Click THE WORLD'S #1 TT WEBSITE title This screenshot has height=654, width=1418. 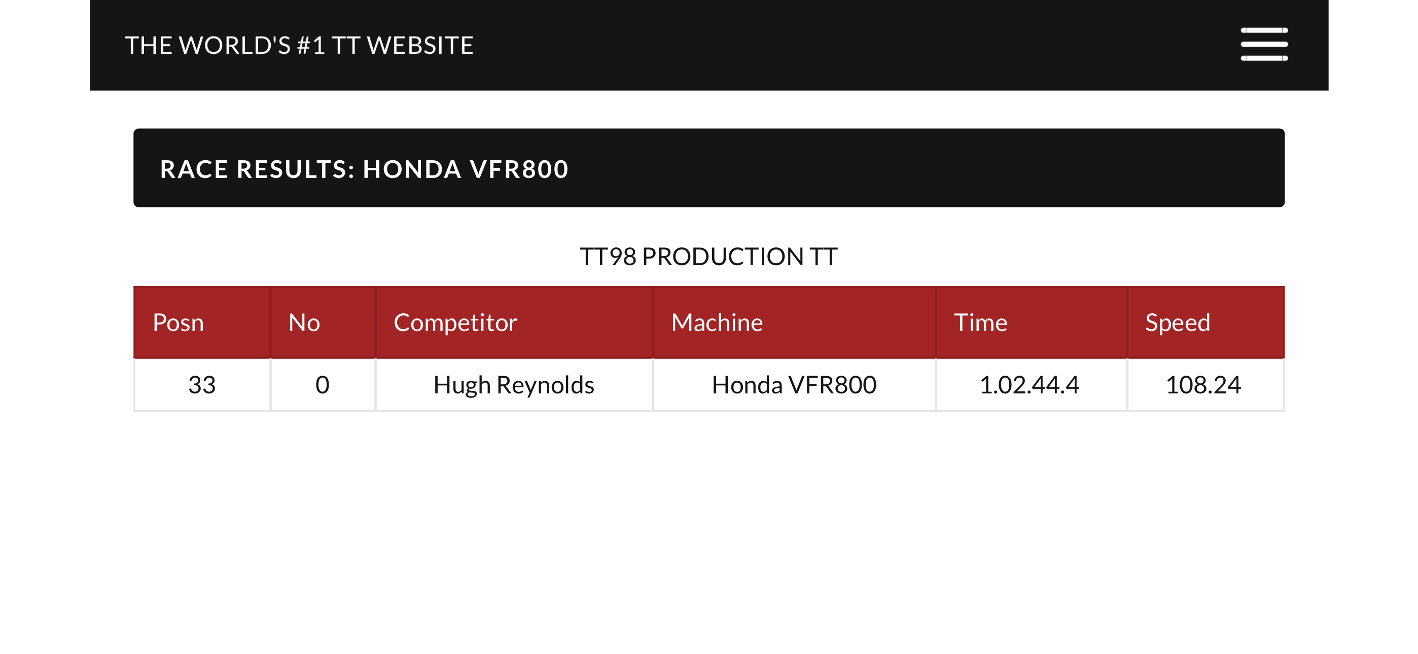coord(299,45)
